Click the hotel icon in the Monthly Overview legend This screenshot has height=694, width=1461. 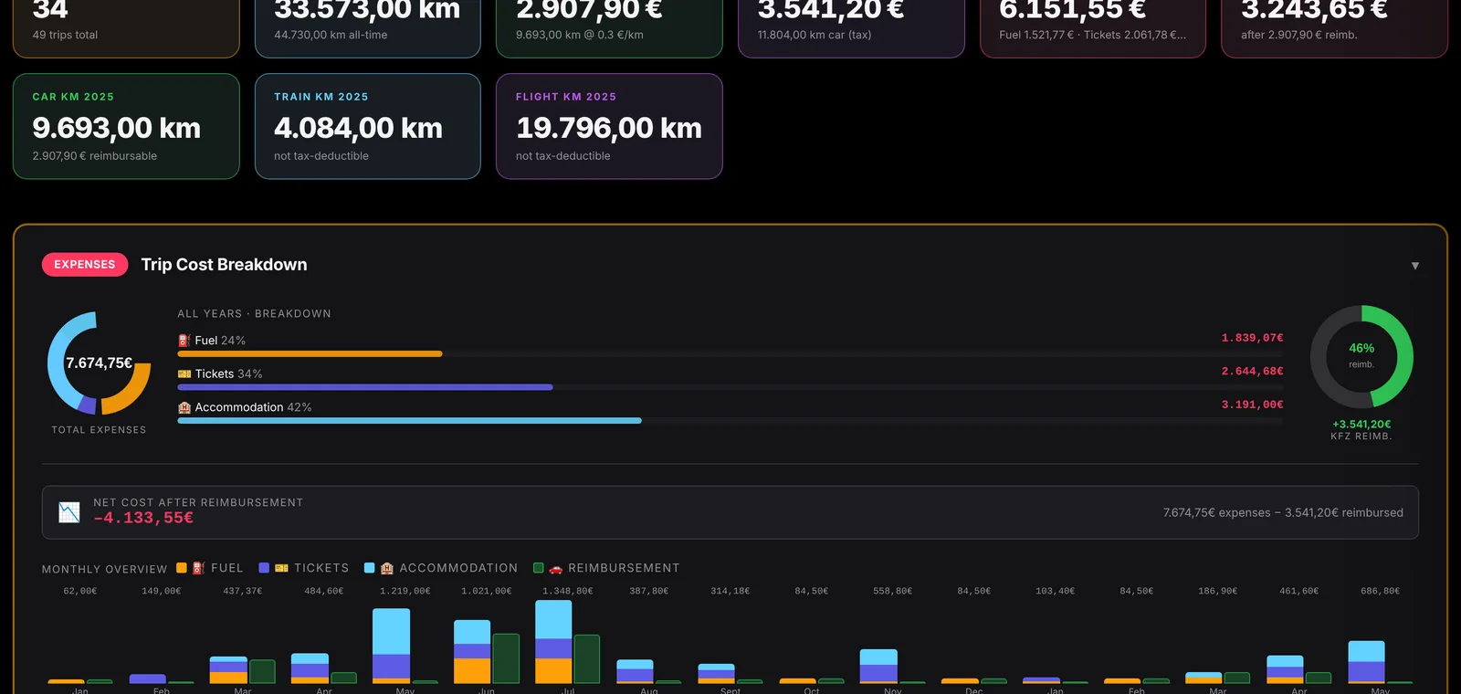point(387,568)
